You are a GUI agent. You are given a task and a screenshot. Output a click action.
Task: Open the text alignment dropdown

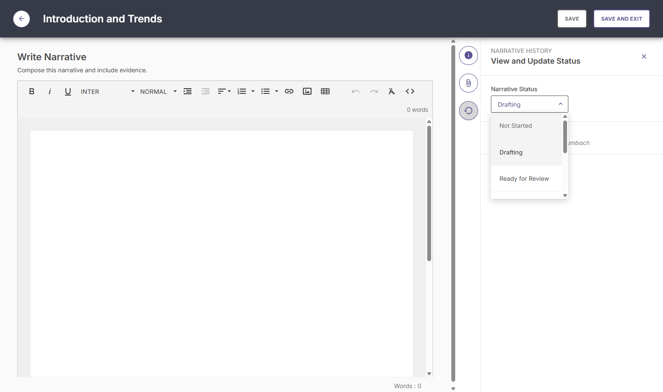click(224, 91)
